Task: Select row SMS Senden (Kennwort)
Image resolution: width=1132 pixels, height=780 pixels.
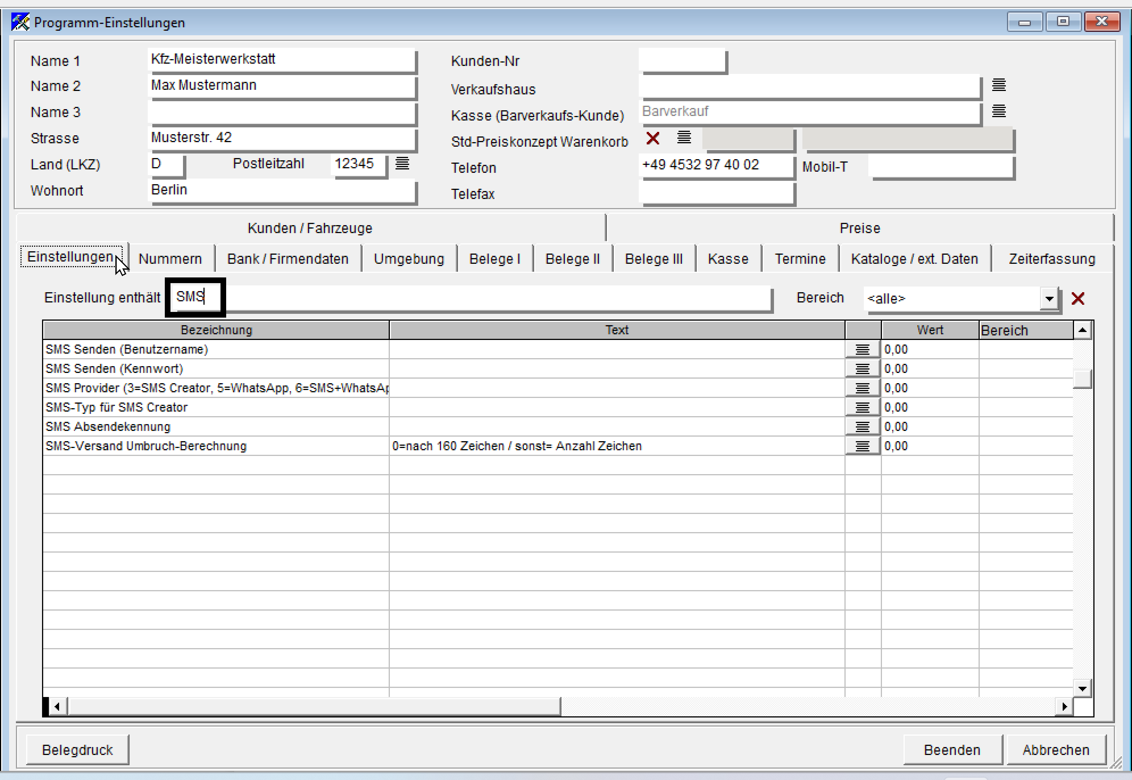Action: point(557,368)
